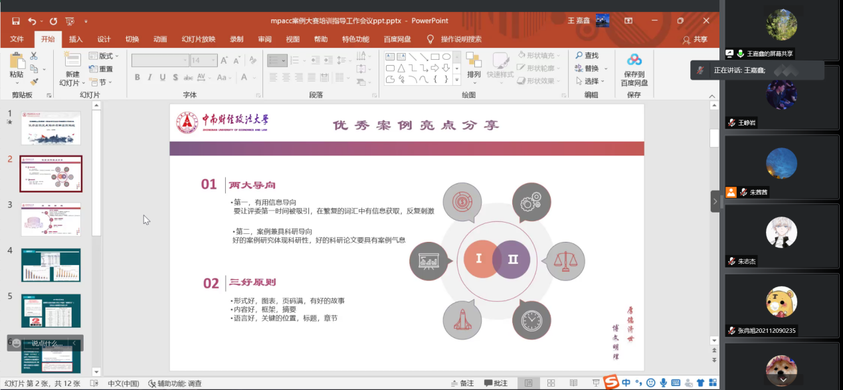843x390 pixels.
Task: Select slide 4 thumbnail in the panel
Action: (51, 264)
